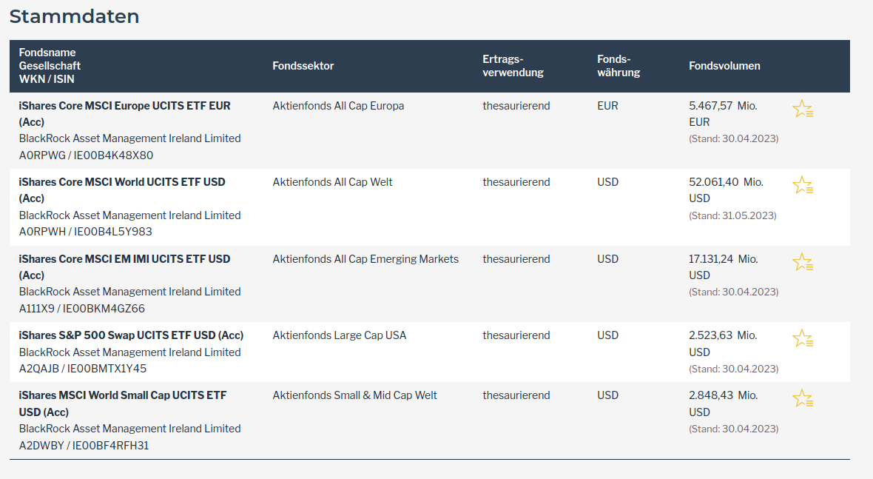Select ISIN text A0RPWG / IE00B4K48X80
This screenshot has width=873, height=479.
[x=86, y=155]
